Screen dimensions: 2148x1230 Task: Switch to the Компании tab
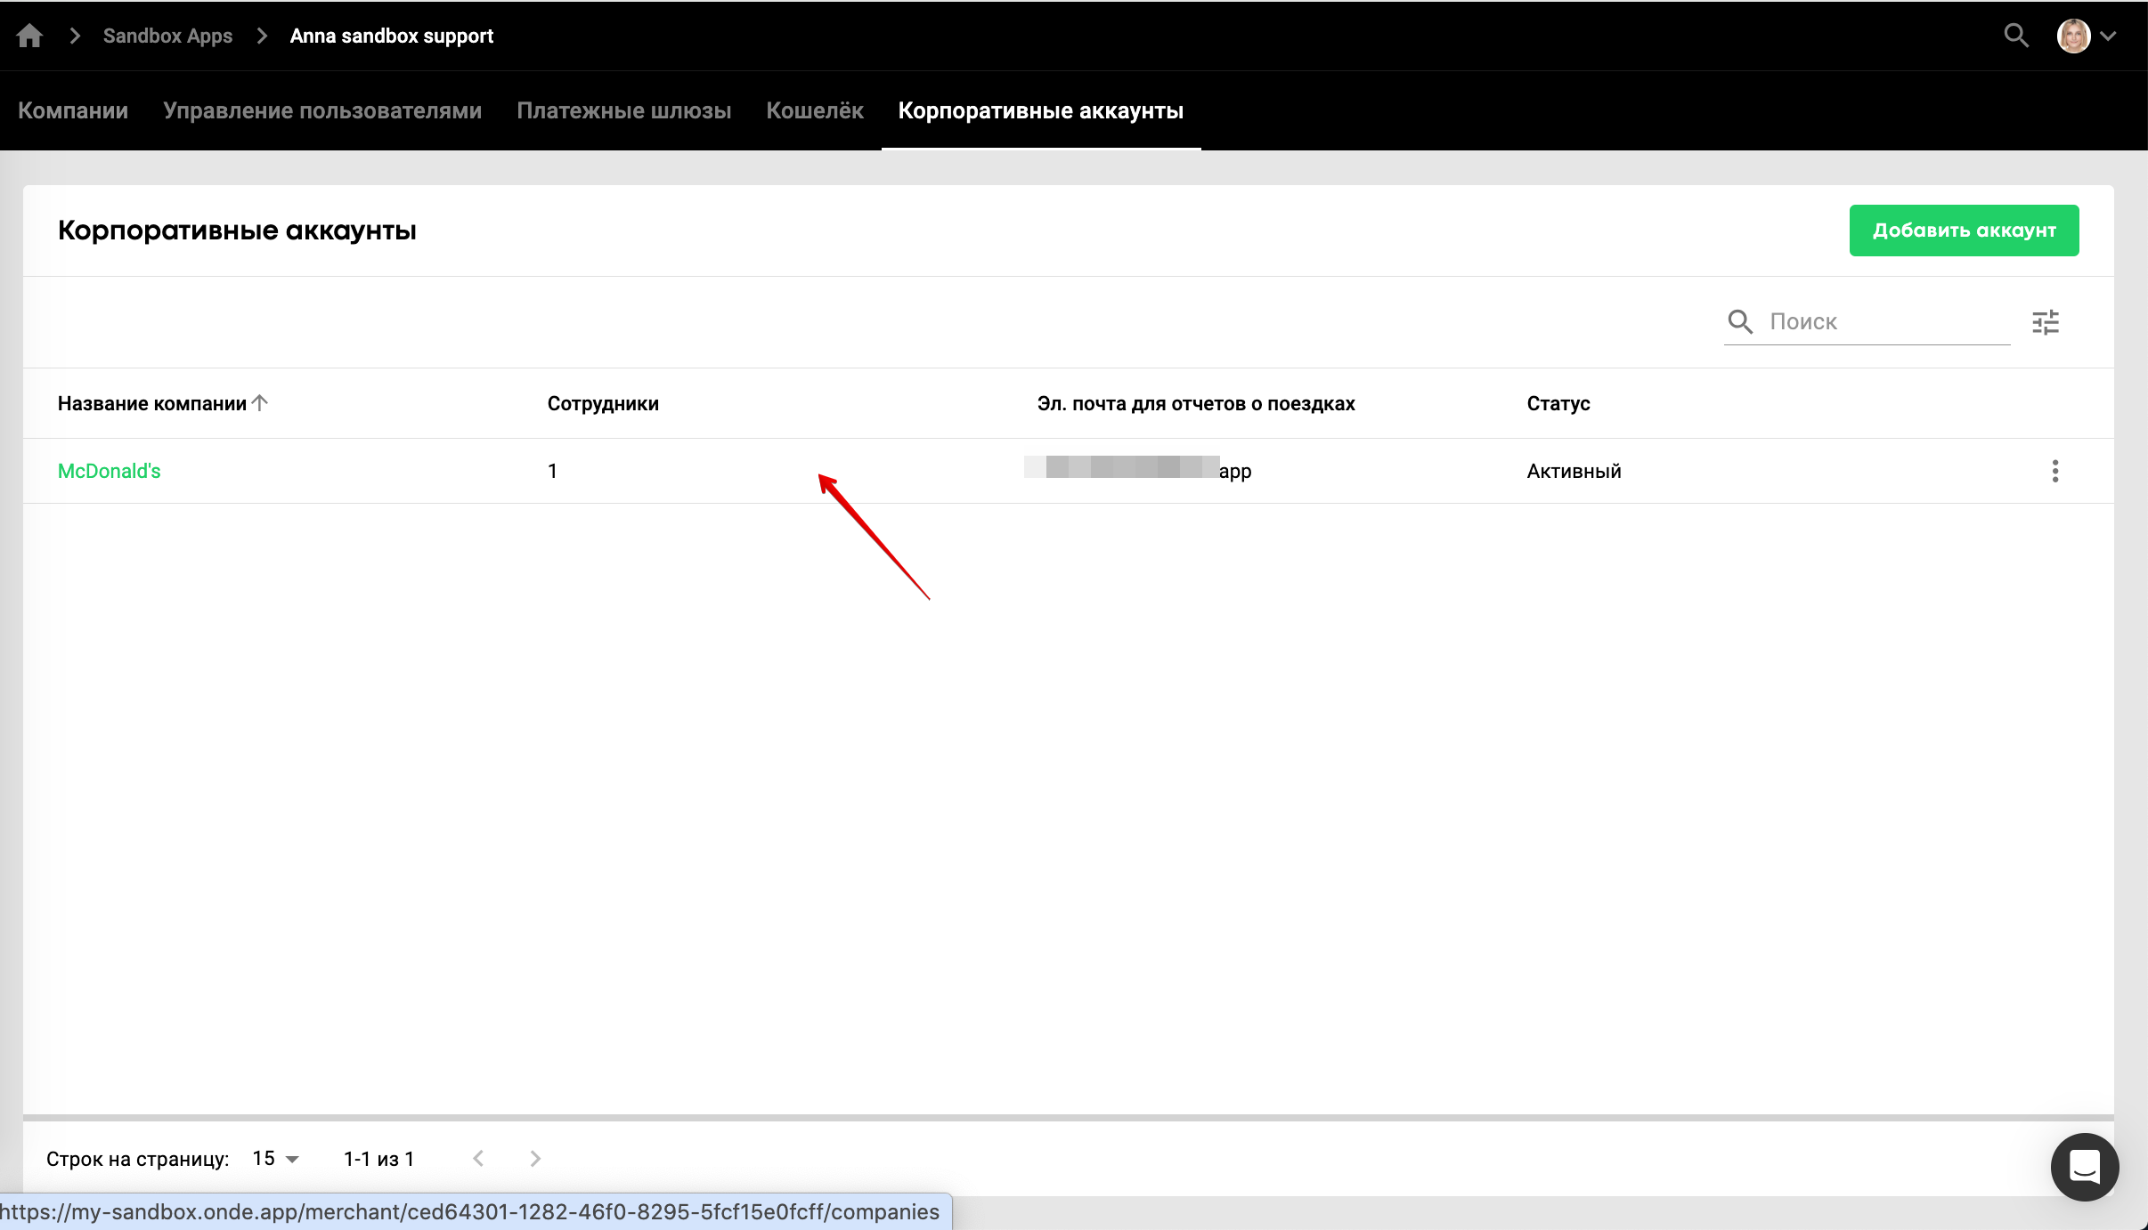73,111
